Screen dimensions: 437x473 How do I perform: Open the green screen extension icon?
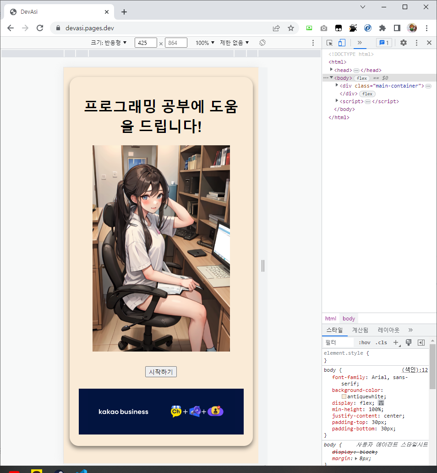[x=309, y=28]
